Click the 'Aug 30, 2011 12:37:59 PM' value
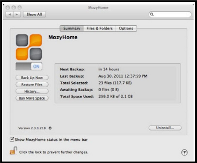197x163 pixels. [x=123, y=76]
